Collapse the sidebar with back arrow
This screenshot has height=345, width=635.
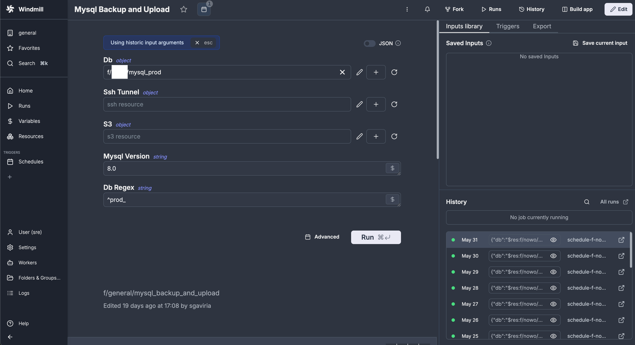coord(10,337)
